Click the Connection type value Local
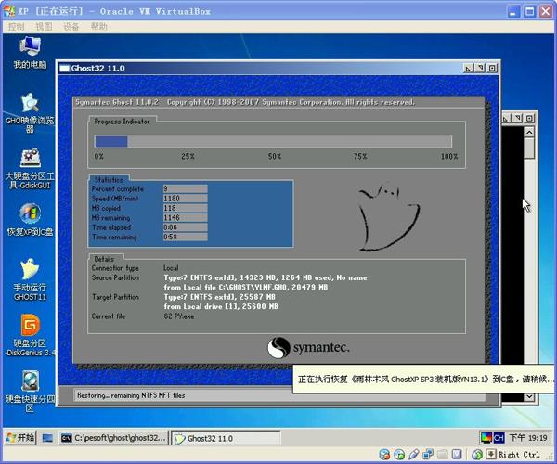 point(171,268)
